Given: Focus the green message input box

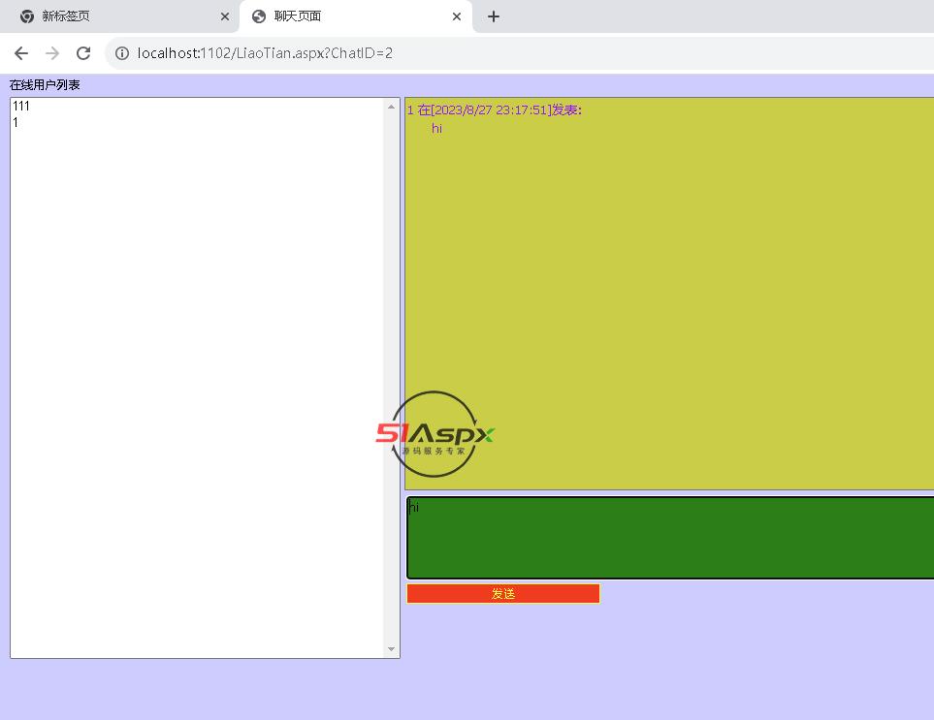Looking at the screenshot, I should [670, 538].
